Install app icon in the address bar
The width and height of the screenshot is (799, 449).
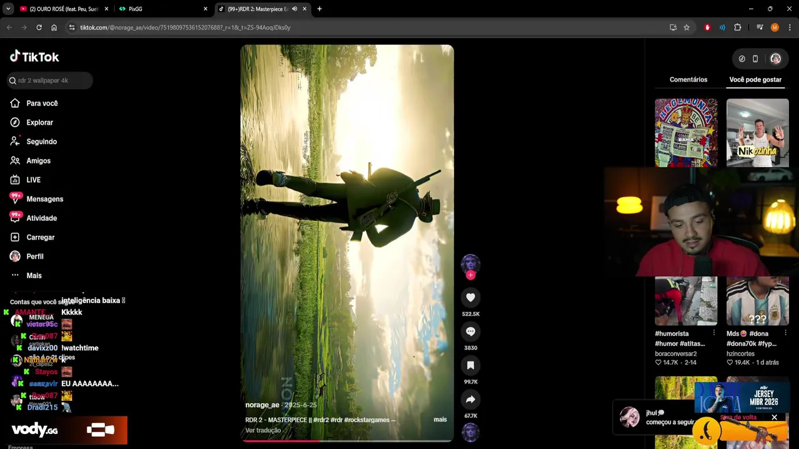673,27
